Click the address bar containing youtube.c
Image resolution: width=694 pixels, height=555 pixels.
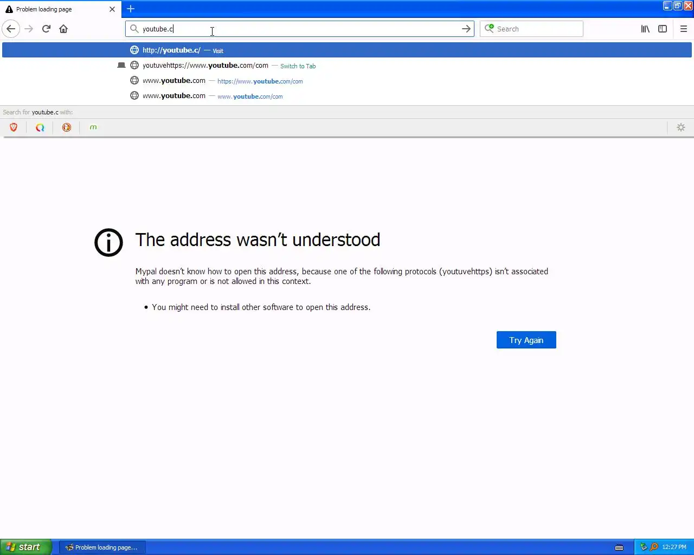(x=299, y=29)
